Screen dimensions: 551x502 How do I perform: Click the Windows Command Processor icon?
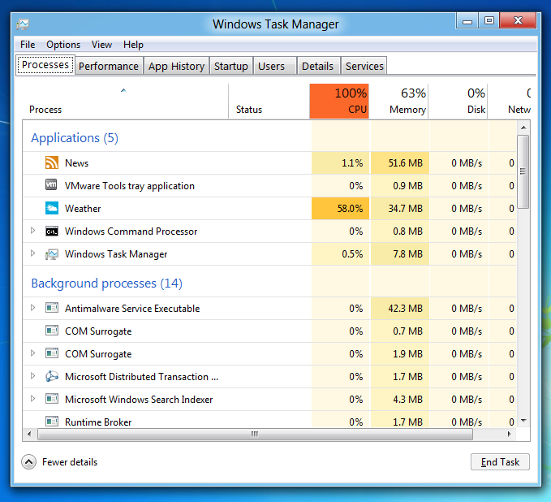tap(52, 232)
